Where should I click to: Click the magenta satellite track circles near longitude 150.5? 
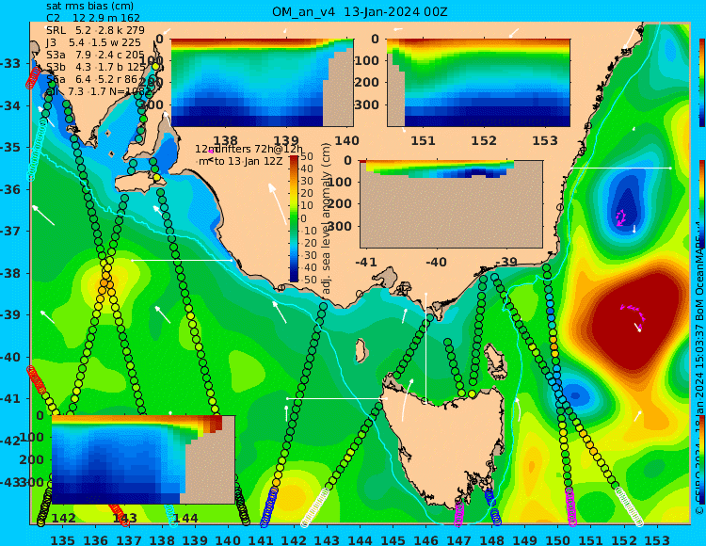click(570, 506)
